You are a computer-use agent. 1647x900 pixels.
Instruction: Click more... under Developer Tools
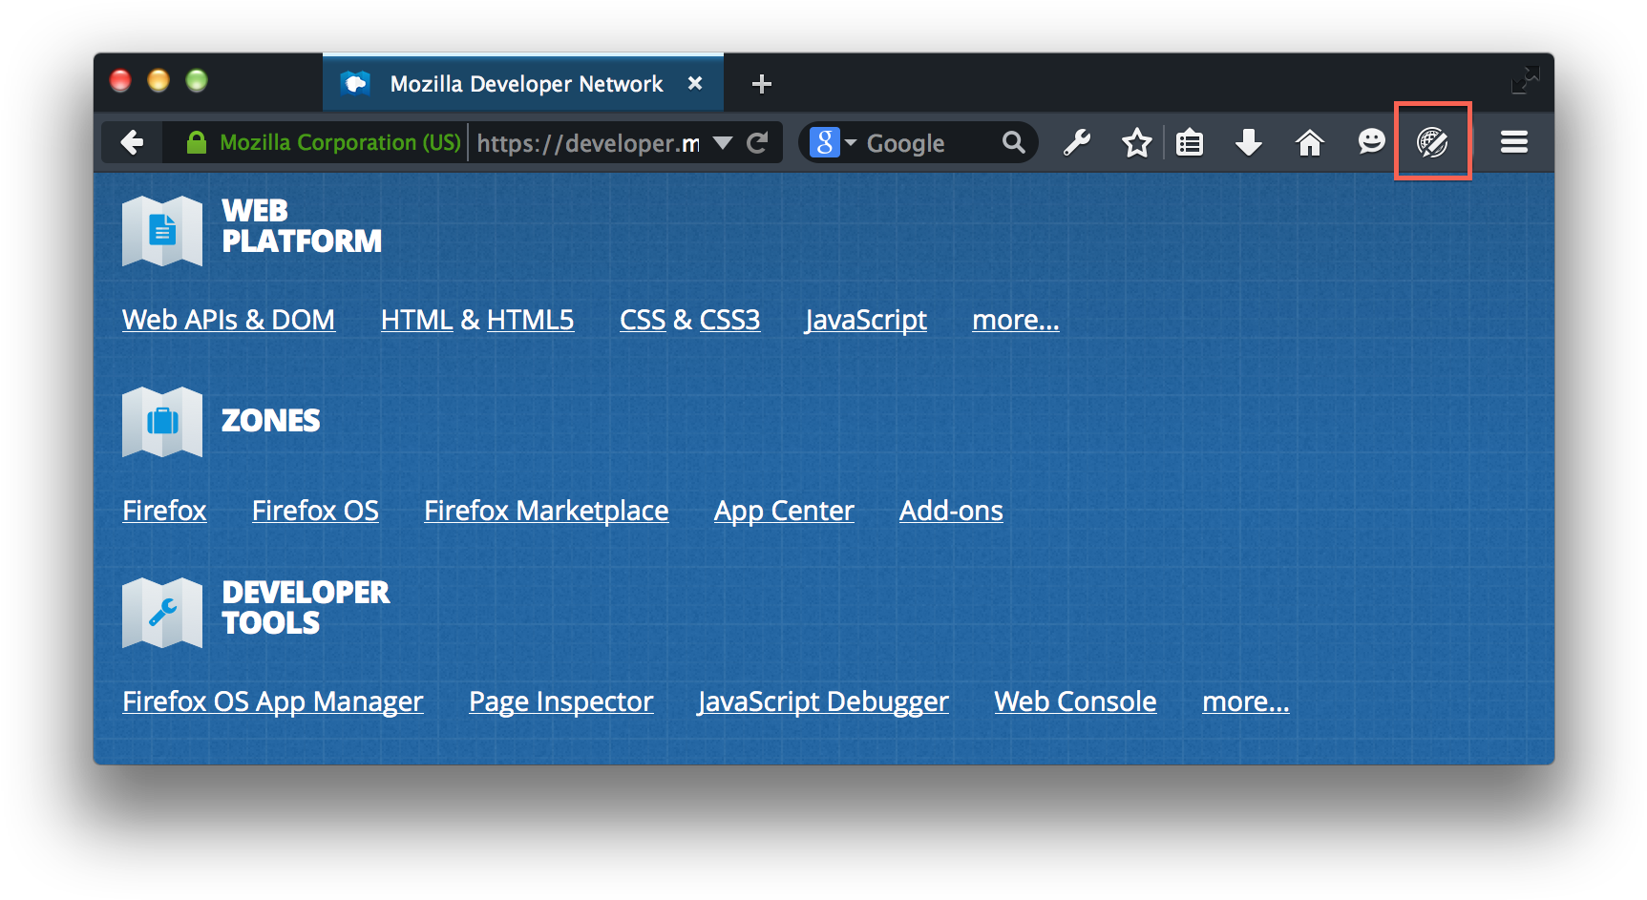[1246, 701]
